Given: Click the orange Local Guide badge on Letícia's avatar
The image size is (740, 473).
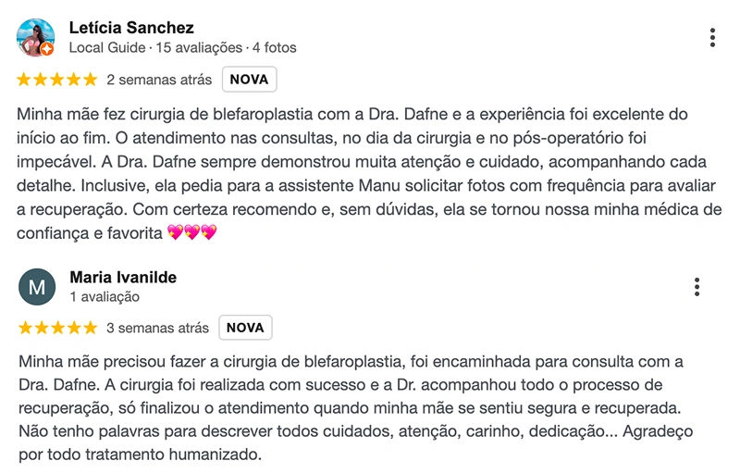Looking at the screenshot, I should click(x=46, y=48).
